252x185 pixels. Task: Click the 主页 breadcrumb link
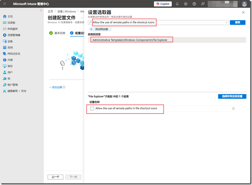[x=50, y=11]
